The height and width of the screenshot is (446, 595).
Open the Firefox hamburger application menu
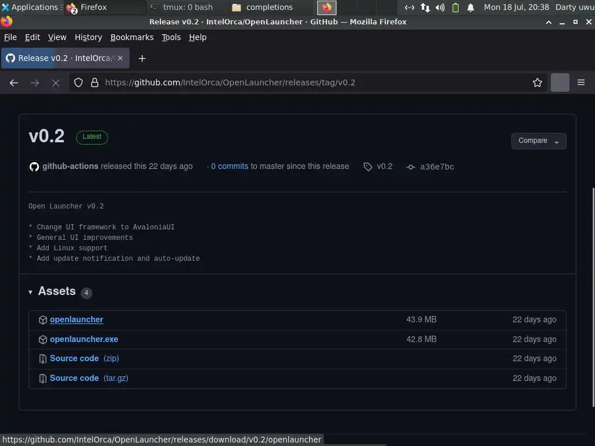click(x=581, y=82)
